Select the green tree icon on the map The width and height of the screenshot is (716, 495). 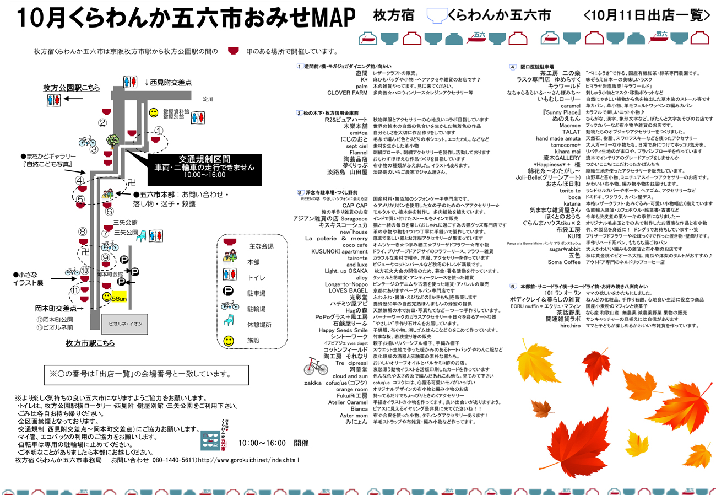(112, 141)
